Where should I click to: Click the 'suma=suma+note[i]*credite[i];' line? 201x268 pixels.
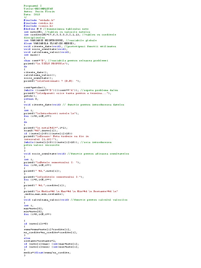point(47,230)
